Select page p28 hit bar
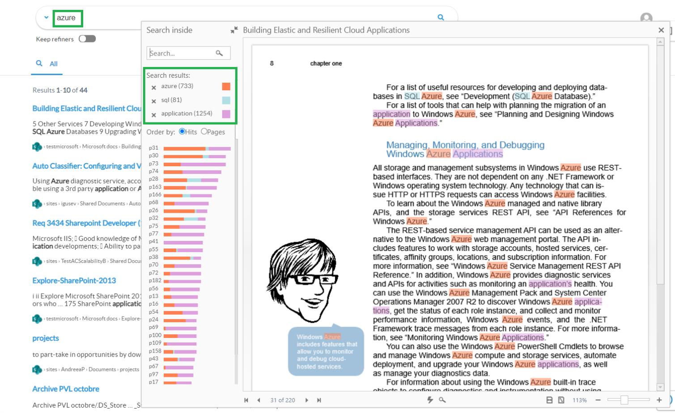Image resolution: width=675 pixels, height=413 pixels. point(191,180)
